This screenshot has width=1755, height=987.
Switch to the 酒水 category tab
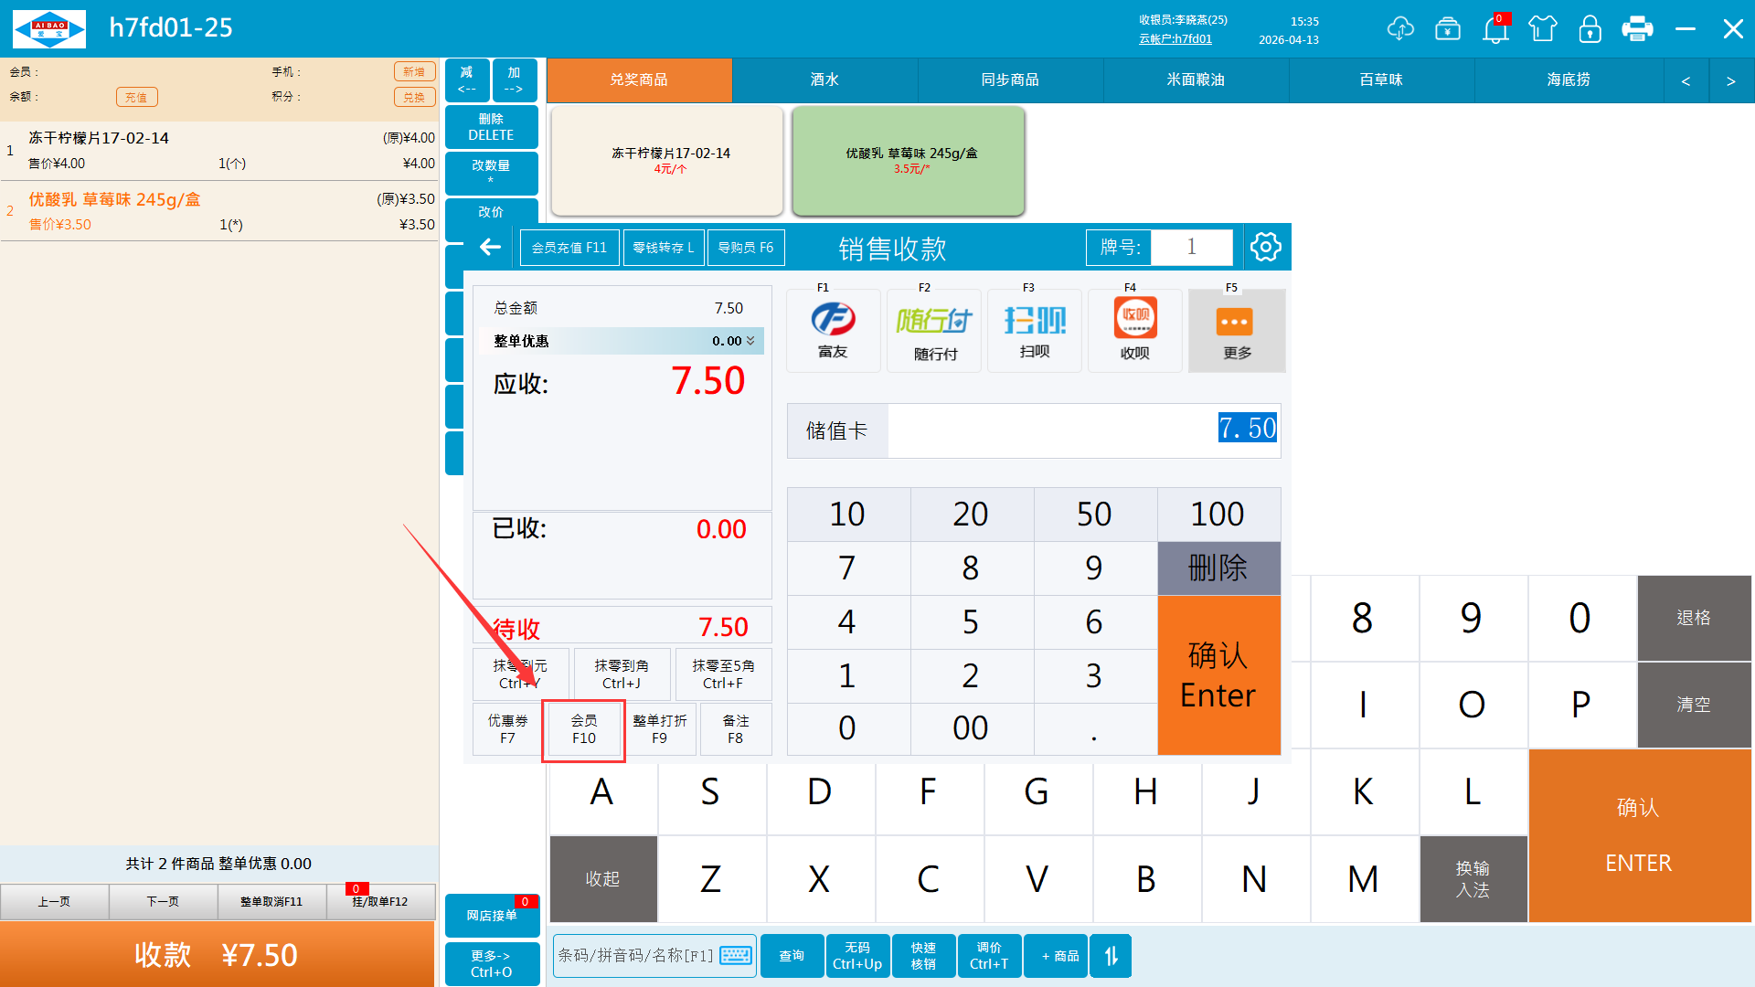click(824, 80)
